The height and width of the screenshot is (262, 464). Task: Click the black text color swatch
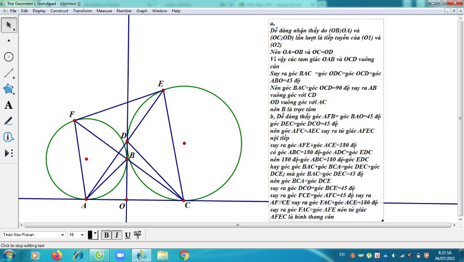coord(90,235)
